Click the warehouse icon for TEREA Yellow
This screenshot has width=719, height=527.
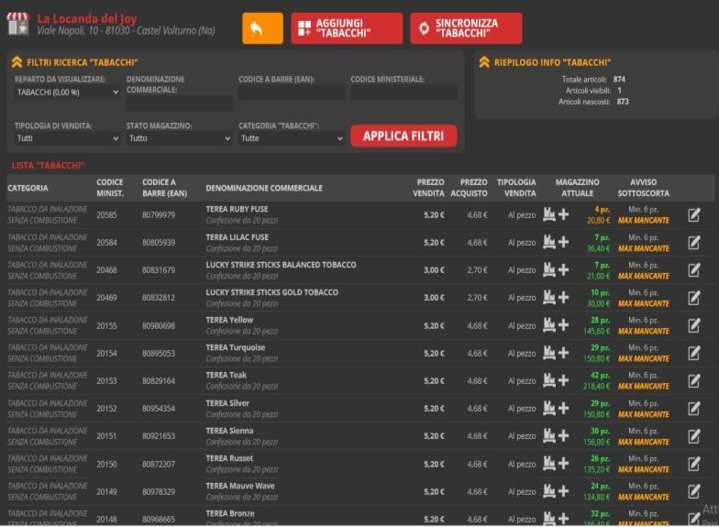pyautogui.click(x=548, y=324)
